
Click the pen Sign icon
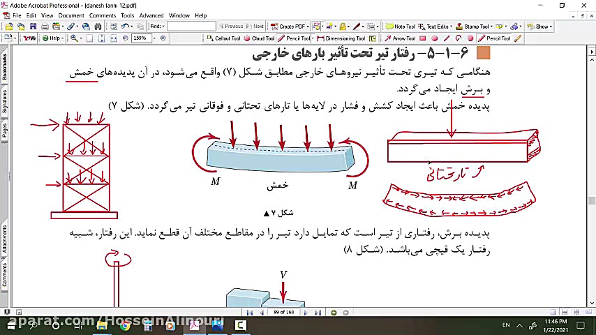click(356, 27)
